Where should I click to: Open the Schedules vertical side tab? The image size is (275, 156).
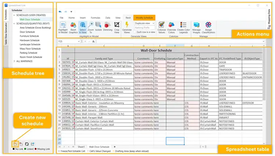(6, 15)
